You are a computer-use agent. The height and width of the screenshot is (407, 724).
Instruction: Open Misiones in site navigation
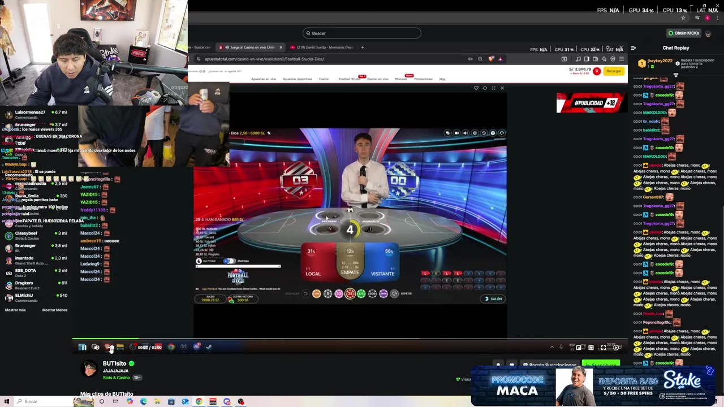click(x=401, y=79)
